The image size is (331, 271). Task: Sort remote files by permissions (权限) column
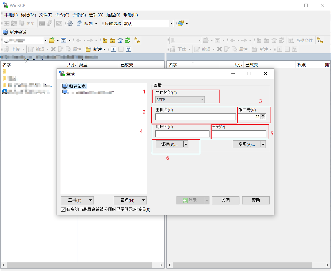click(309, 65)
